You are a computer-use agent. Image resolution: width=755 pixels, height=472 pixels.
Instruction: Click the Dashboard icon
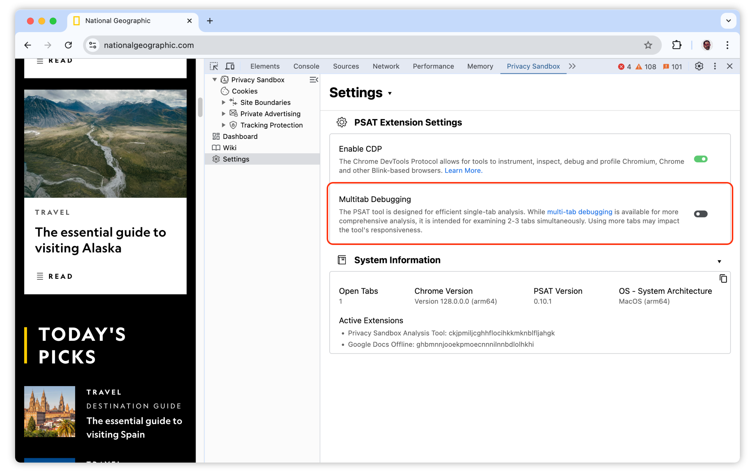[x=216, y=136]
